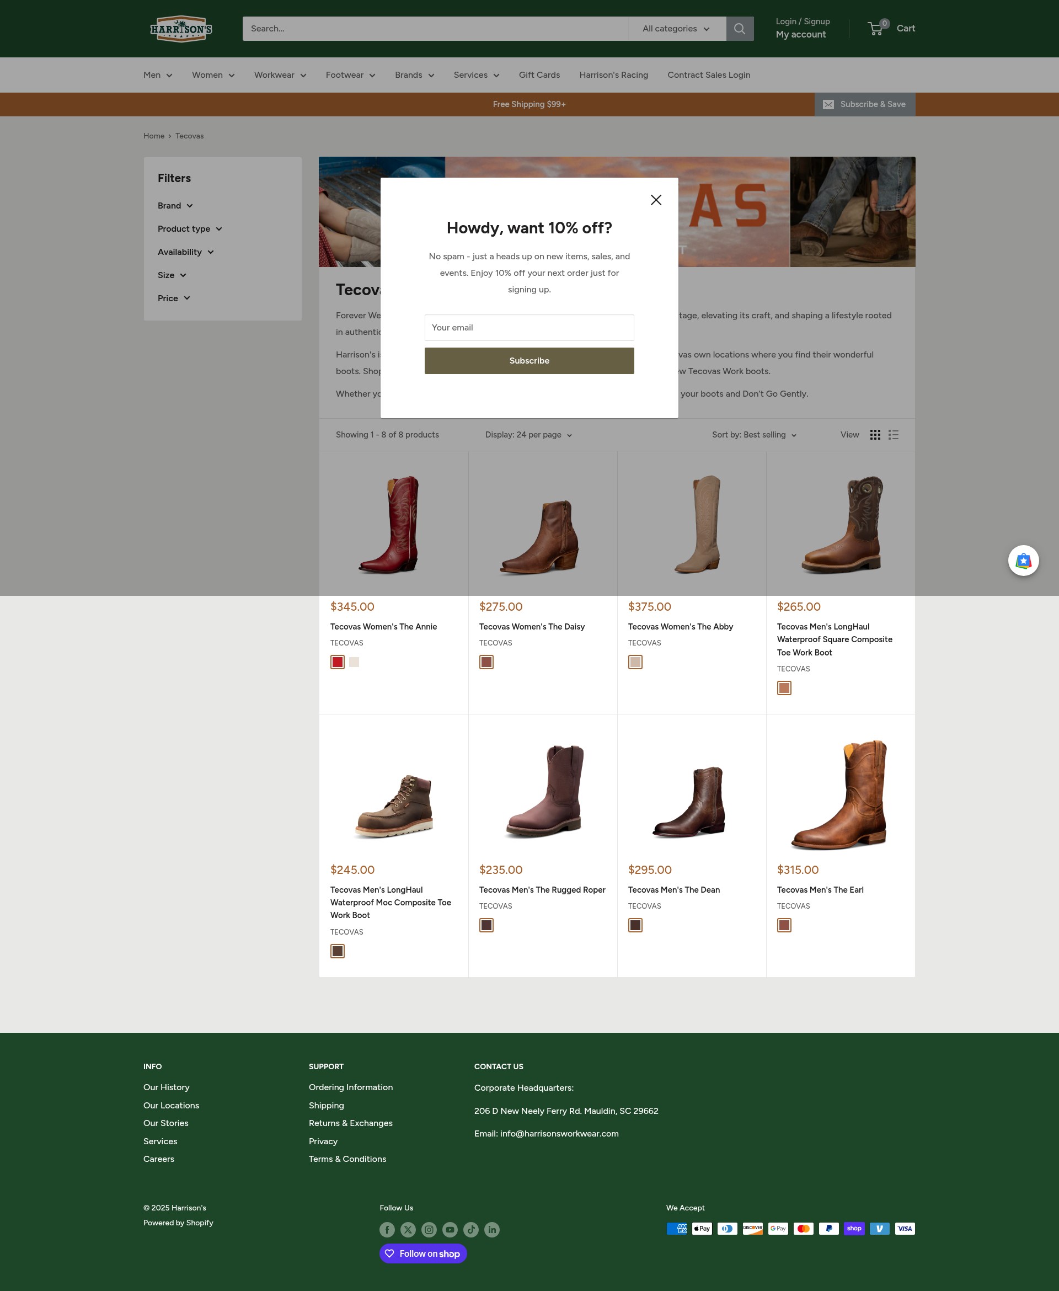
Task: Open the Women menu
Action: tap(213, 75)
